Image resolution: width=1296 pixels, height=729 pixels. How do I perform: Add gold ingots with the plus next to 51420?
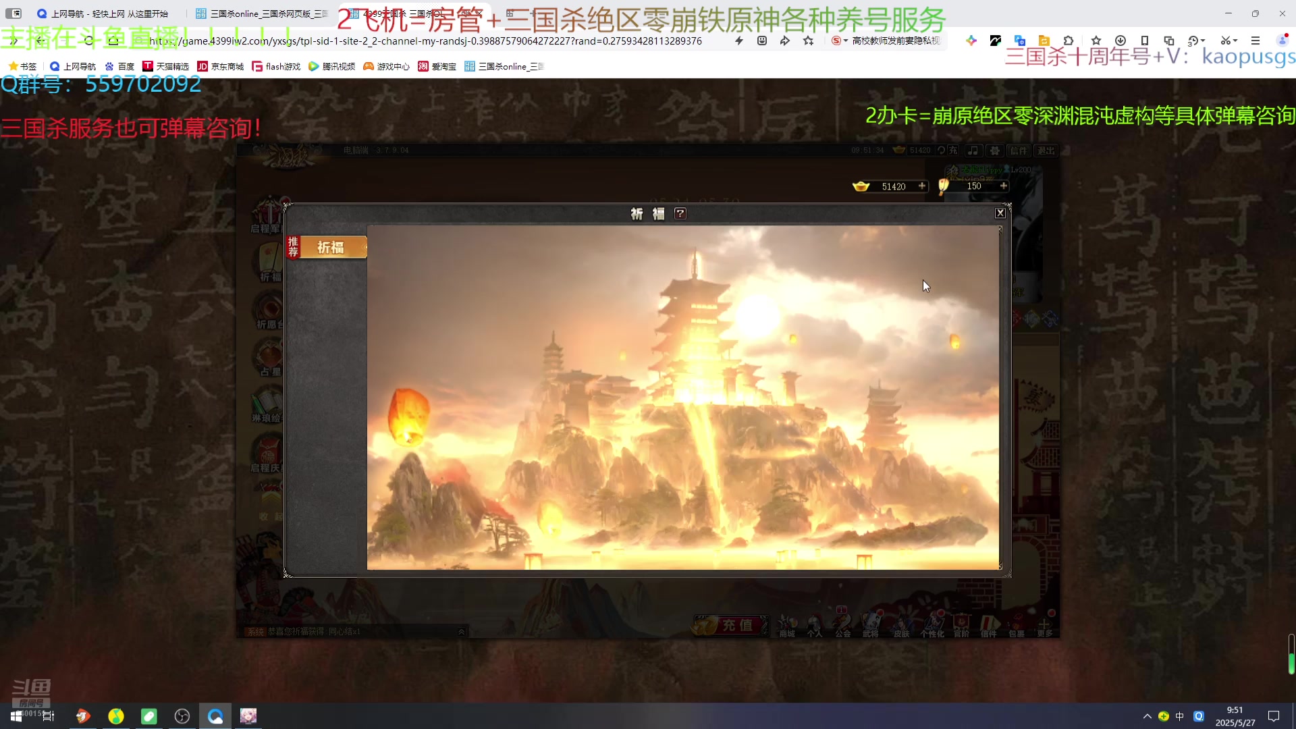(922, 186)
